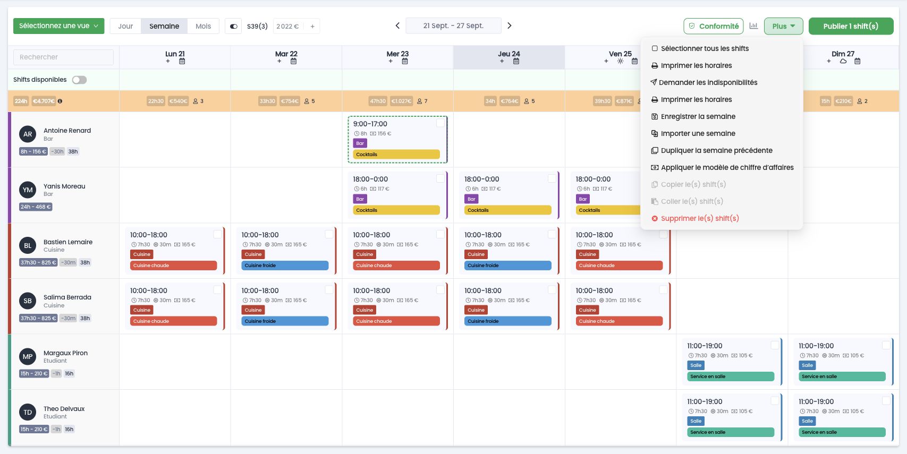This screenshot has height=454, width=907.
Task: Select Enregistrer la semaine
Action: (x=693, y=116)
